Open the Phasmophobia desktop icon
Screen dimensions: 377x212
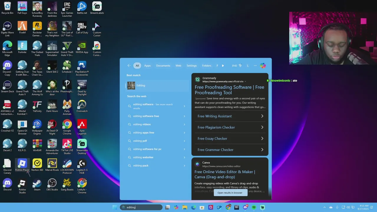coord(67,87)
